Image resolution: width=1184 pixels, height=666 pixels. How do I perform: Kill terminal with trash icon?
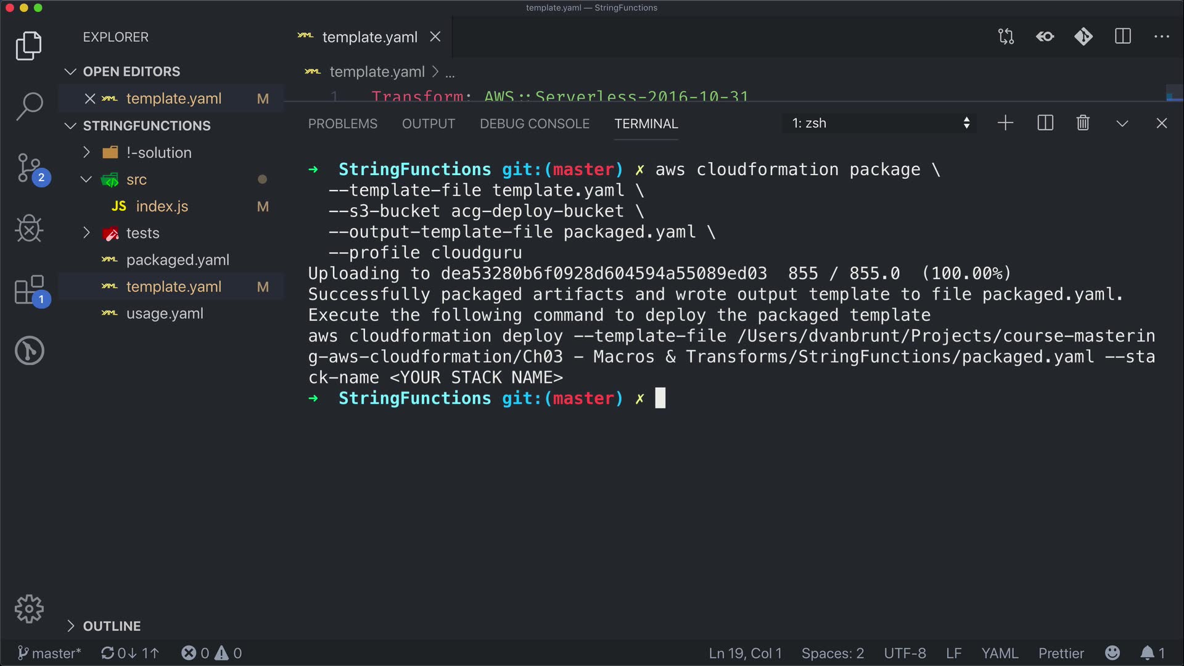[1083, 123]
